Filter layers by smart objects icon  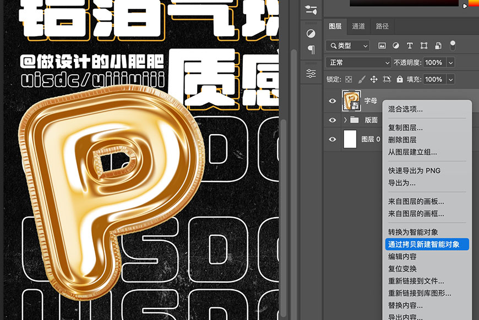[x=438, y=46]
